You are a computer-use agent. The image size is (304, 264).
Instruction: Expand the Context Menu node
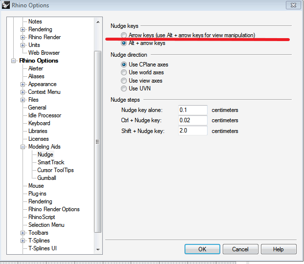(23, 92)
